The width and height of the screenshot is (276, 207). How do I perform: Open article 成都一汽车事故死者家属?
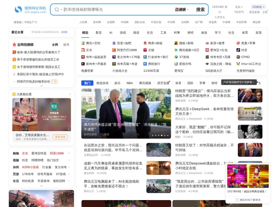click(x=113, y=166)
